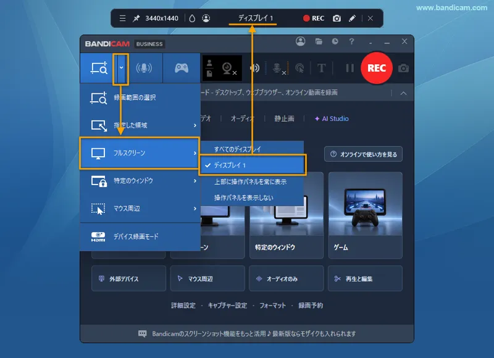
Task: Switch to game recording mode gamepad icon
Action: click(x=182, y=68)
